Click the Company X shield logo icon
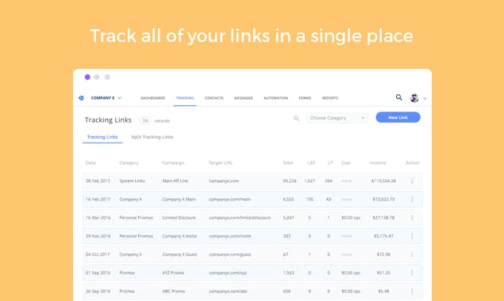Image resolution: width=504 pixels, height=301 pixels. point(81,98)
